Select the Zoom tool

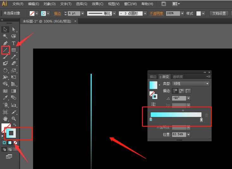[x=14, y=119]
